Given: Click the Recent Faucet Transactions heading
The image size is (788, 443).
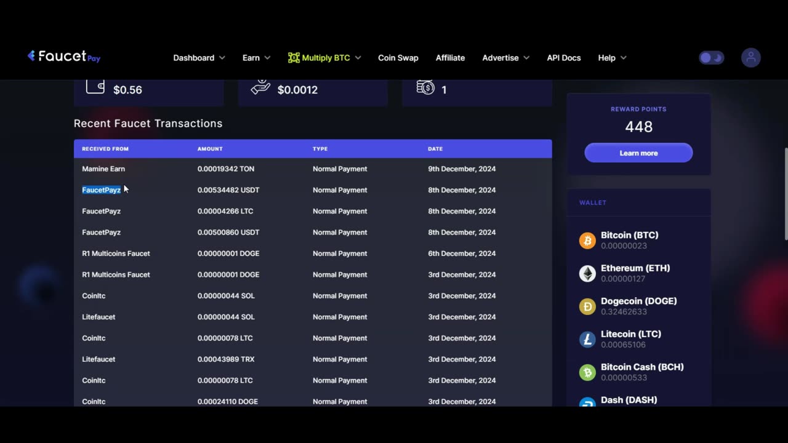Looking at the screenshot, I should point(148,124).
